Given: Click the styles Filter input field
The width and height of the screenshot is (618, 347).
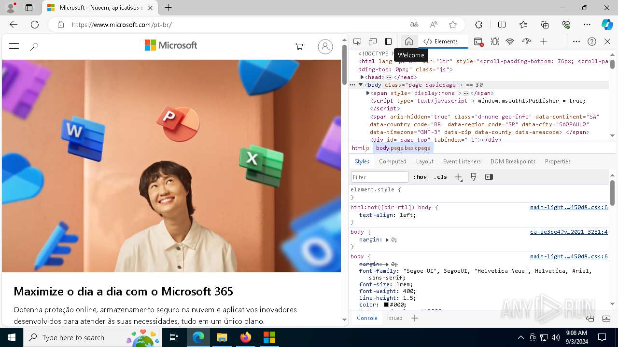Looking at the screenshot, I should (380, 177).
